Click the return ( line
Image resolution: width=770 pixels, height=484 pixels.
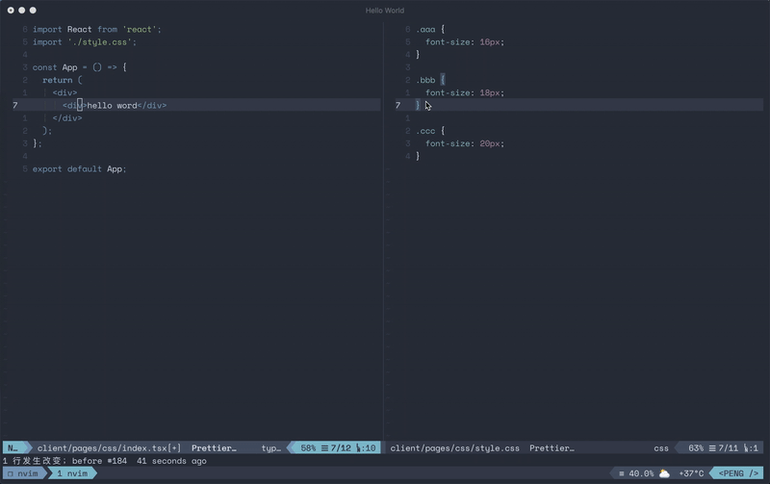pos(63,80)
